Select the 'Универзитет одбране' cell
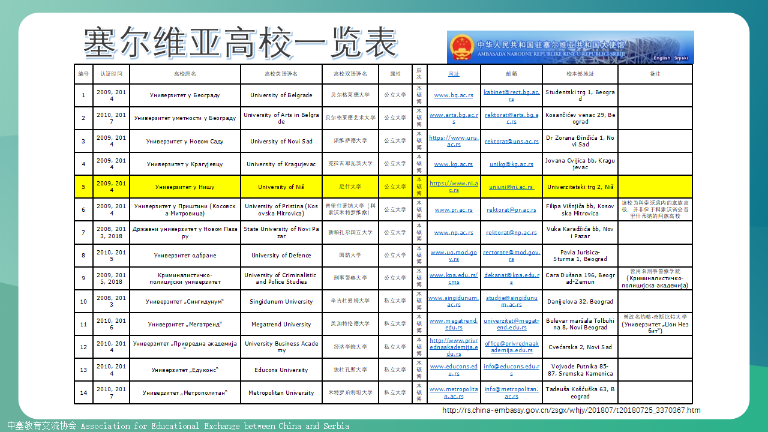Viewport: 768px width, 432px height. click(185, 256)
